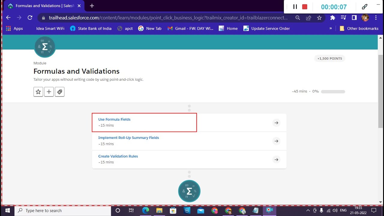Open the Other bookmarks folder
This screenshot has width=384, height=216.
coord(359,28)
